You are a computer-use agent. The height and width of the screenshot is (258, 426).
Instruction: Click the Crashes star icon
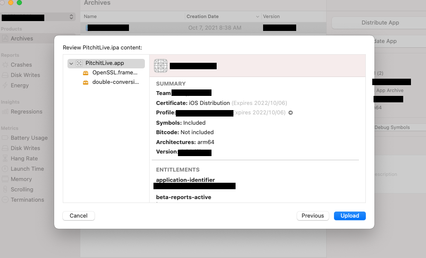[5, 64]
